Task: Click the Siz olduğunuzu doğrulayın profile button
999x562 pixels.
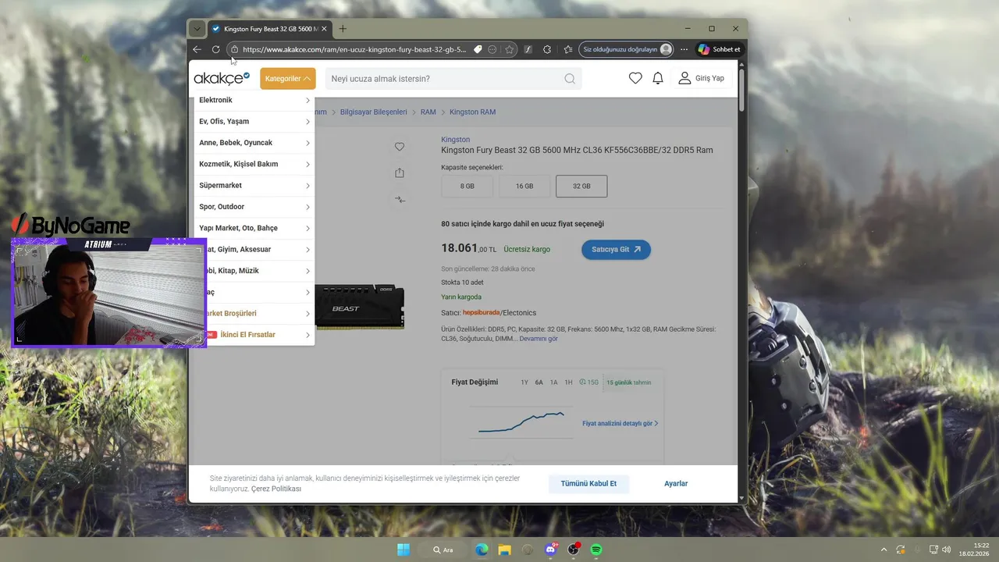Action: (626, 49)
